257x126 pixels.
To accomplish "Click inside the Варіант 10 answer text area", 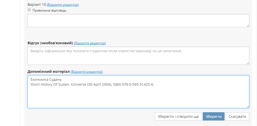I will coord(138,21).
